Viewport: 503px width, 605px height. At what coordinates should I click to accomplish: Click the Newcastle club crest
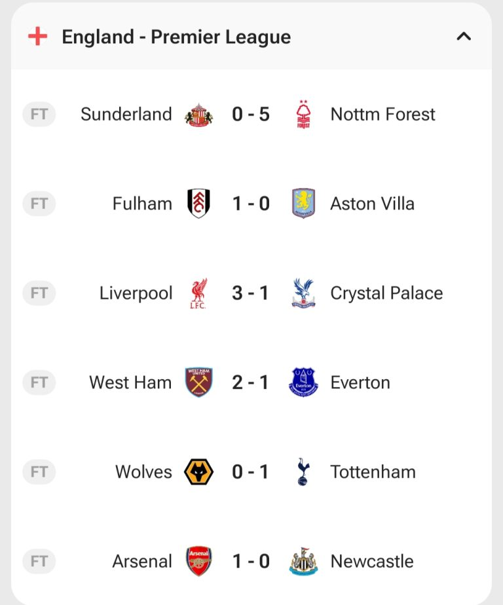pyautogui.click(x=303, y=561)
